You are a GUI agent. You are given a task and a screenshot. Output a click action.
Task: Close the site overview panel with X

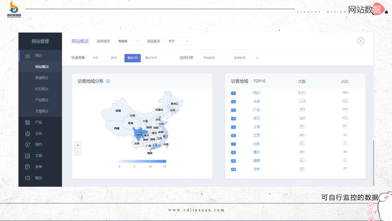pyautogui.click(x=361, y=41)
